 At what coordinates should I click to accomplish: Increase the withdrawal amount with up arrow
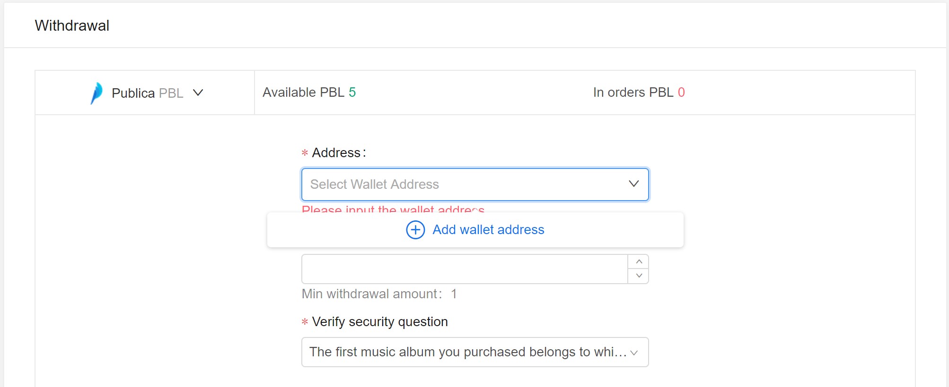(639, 262)
